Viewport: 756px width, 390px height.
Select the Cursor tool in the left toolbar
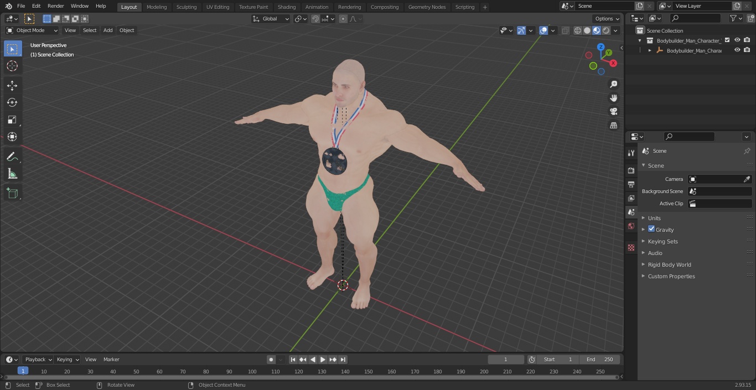click(12, 66)
